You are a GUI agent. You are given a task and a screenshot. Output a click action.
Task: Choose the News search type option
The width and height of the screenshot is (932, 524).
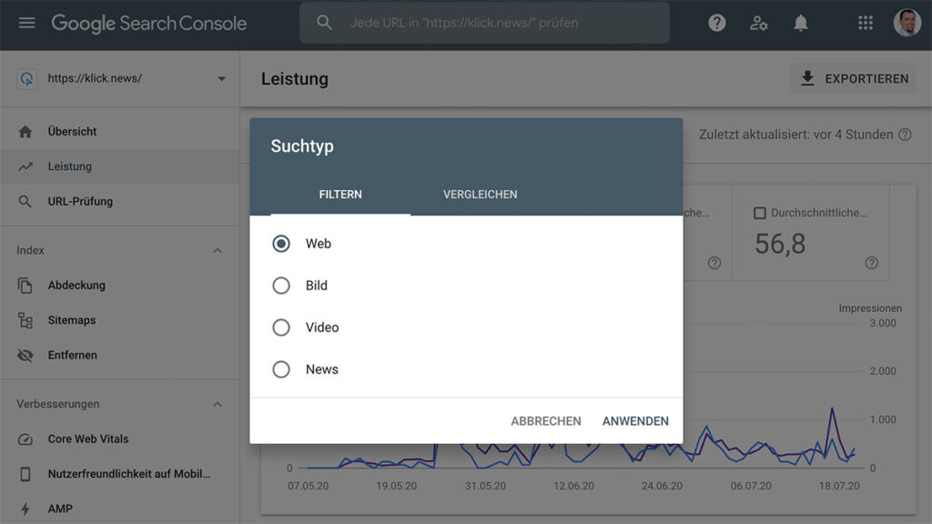point(281,369)
